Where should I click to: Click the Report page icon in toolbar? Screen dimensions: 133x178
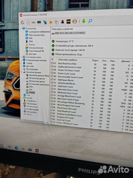click(x=28, y=22)
